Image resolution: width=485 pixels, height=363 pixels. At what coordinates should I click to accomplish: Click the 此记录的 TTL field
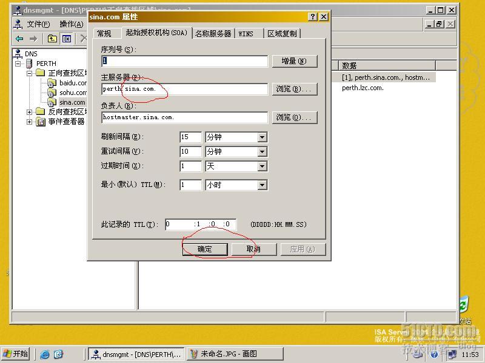(x=201, y=224)
